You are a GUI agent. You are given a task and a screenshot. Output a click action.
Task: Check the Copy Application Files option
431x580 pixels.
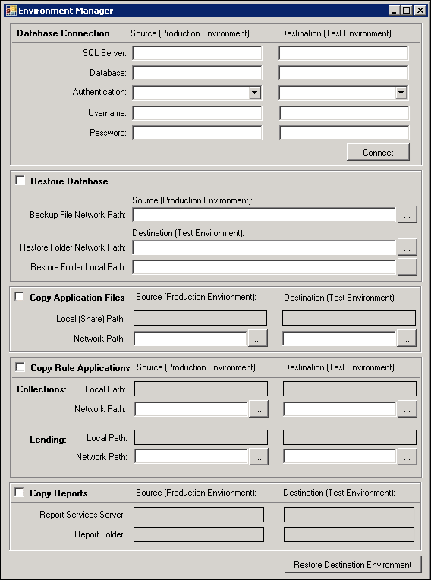point(19,297)
